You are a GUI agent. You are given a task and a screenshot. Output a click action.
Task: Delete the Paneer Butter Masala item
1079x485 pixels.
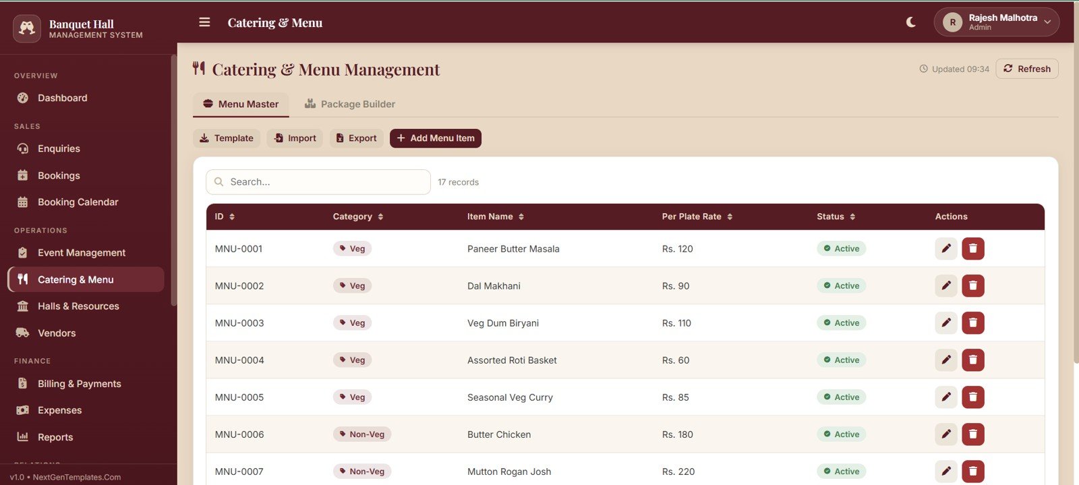click(x=973, y=249)
